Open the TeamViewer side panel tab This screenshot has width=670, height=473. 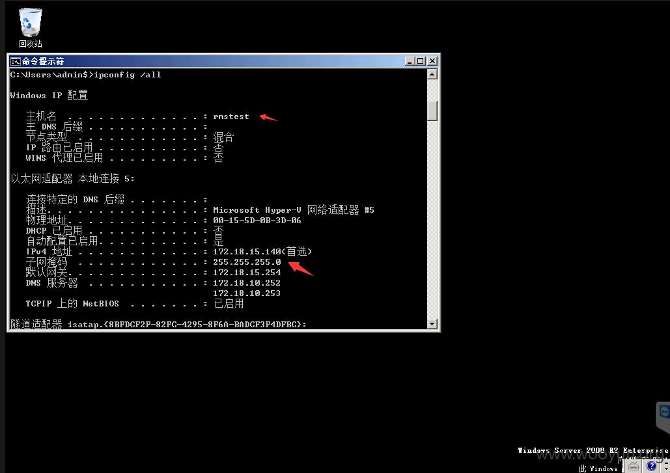pyautogui.click(x=663, y=416)
